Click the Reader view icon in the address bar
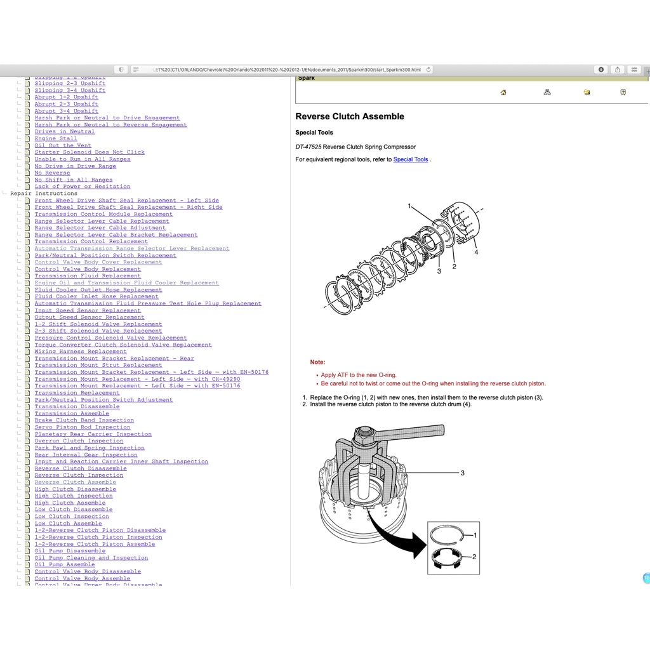This screenshot has height=650, width=650. click(136, 70)
